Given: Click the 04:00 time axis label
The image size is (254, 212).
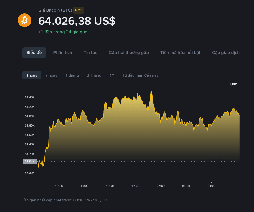Looking at the screenshot, I should click(x=211, y=186).
